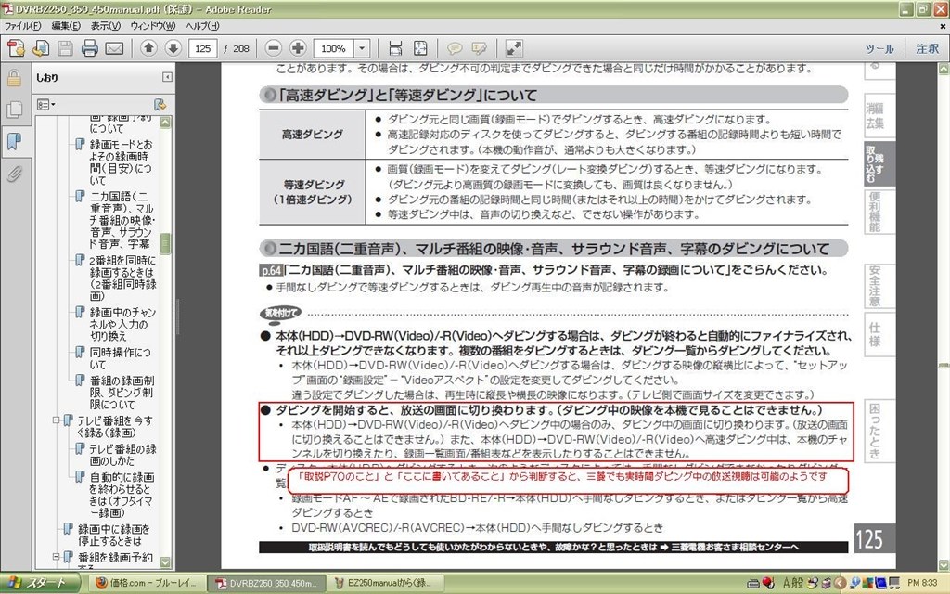Select bookmark 録画モードとおよその録画時間(目安)について
Image resolution: width=950 pixels, height=594 pixels.
(x=122, y=162)
